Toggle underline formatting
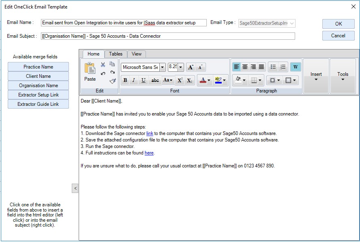This screenshot has height=242, width=360. pyautogui.click(x=143, y=80)
